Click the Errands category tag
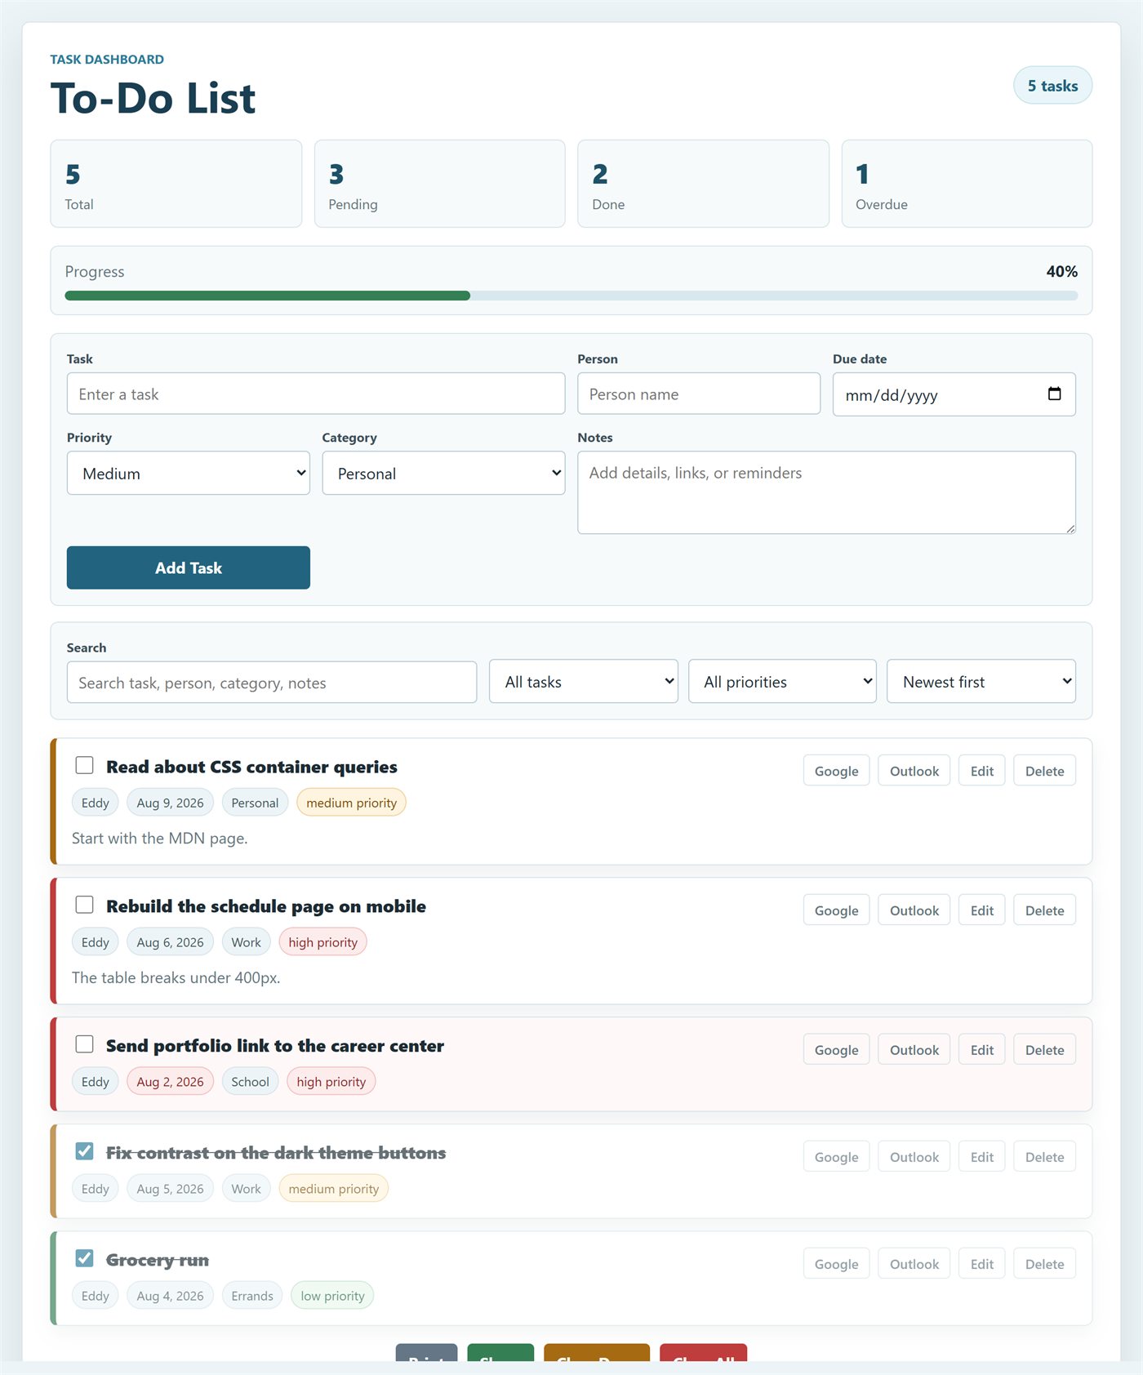Viewport: 1143px width, 1375px height. click(x=252, y=1296)
